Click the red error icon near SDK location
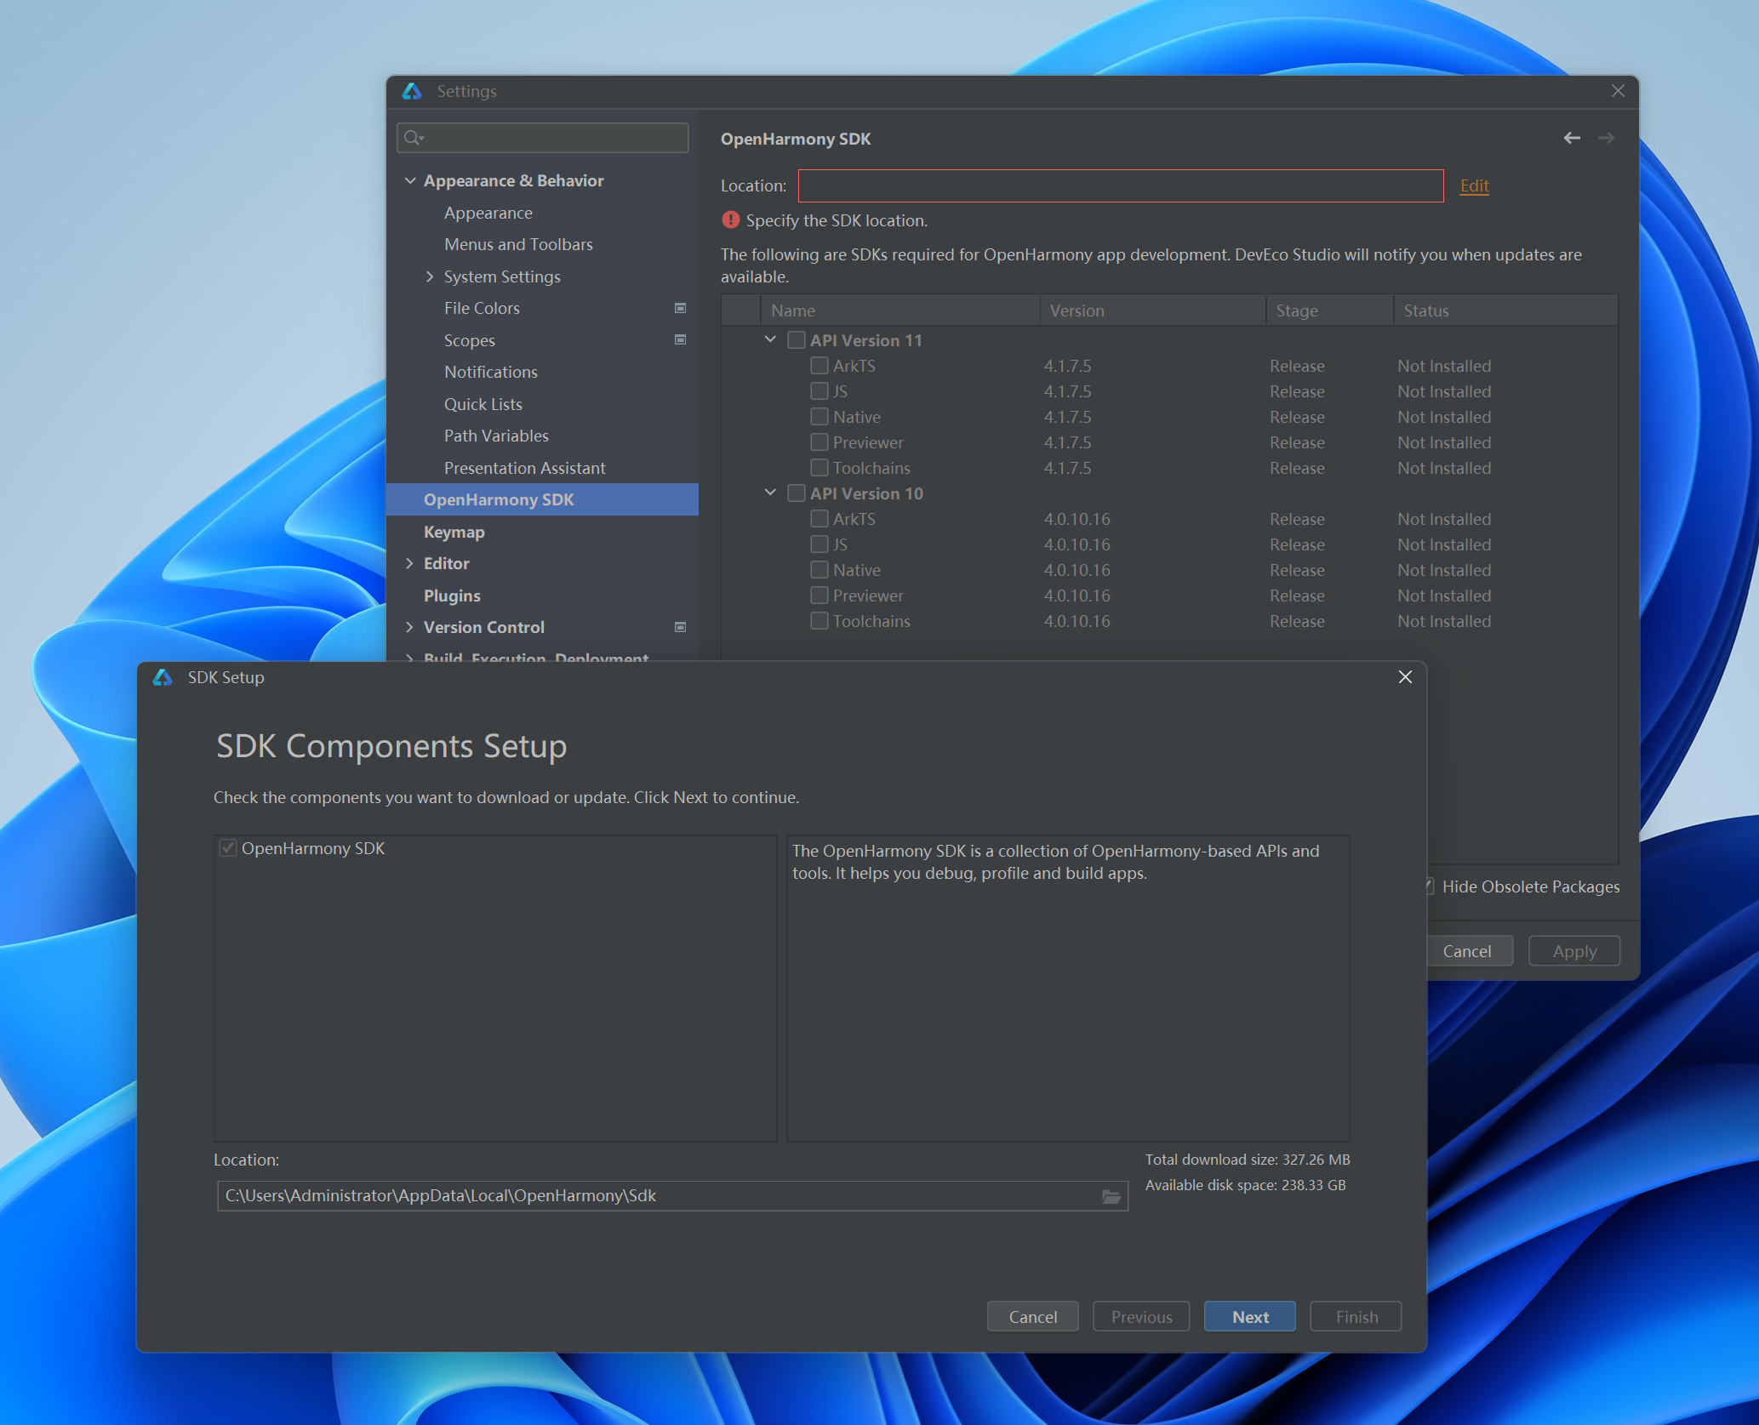The image size is (1759, 1425). coord(730,220)
